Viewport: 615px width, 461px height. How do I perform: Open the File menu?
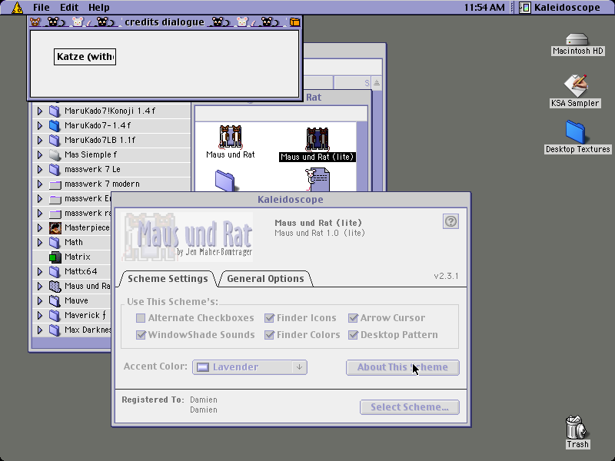41,8
